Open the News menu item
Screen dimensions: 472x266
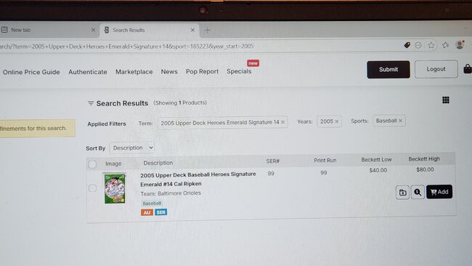[x=169, y=72]
